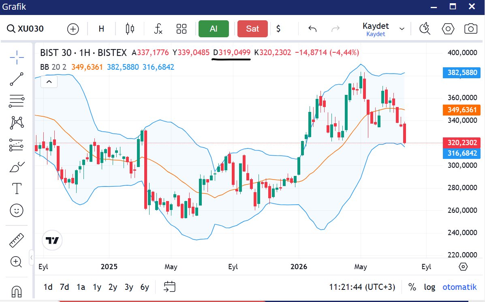Toggle the percent % scale
Image resolution: width=485 pixels, height=302 pixels.
click(x=412, y=287)
